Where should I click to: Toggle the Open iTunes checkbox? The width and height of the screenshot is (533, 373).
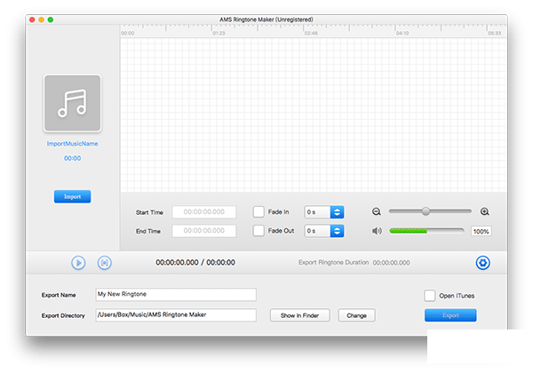(430, 296)
